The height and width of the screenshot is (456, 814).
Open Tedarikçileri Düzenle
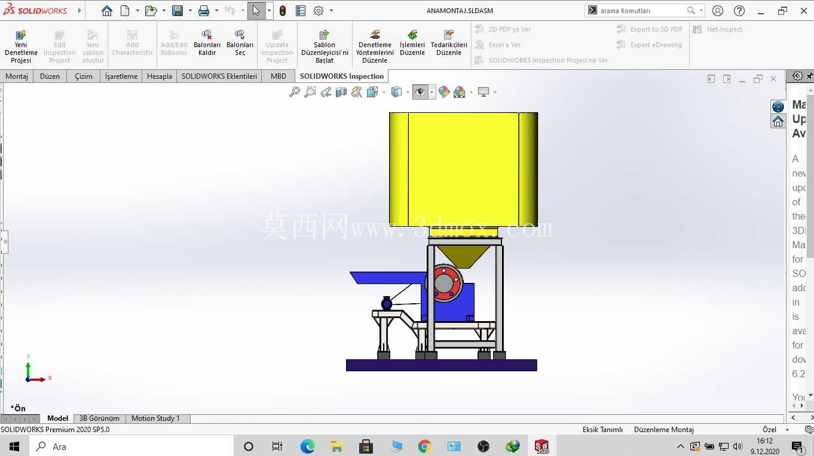click(x=449, y=43)
